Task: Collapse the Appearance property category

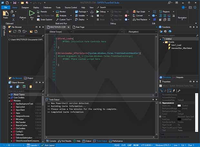Action: point(160,103)
